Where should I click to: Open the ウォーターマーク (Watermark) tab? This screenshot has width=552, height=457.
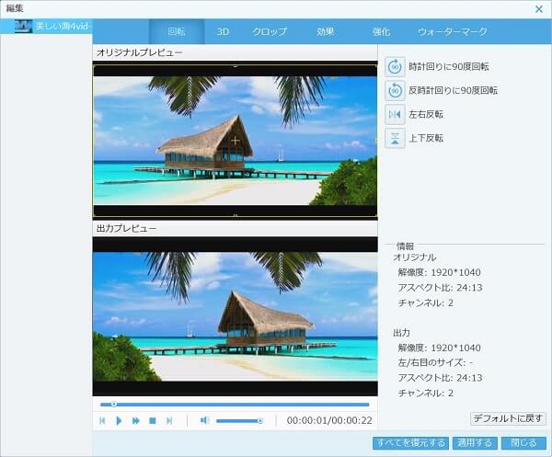coord(451,31)
